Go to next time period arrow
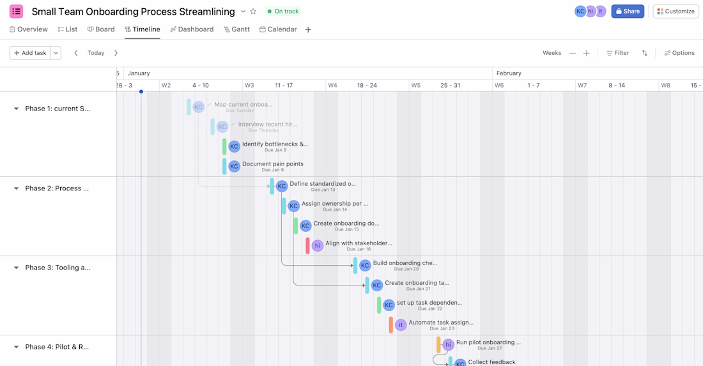The width and height of the screenshot is (703, 366). (x=116, y=53)
